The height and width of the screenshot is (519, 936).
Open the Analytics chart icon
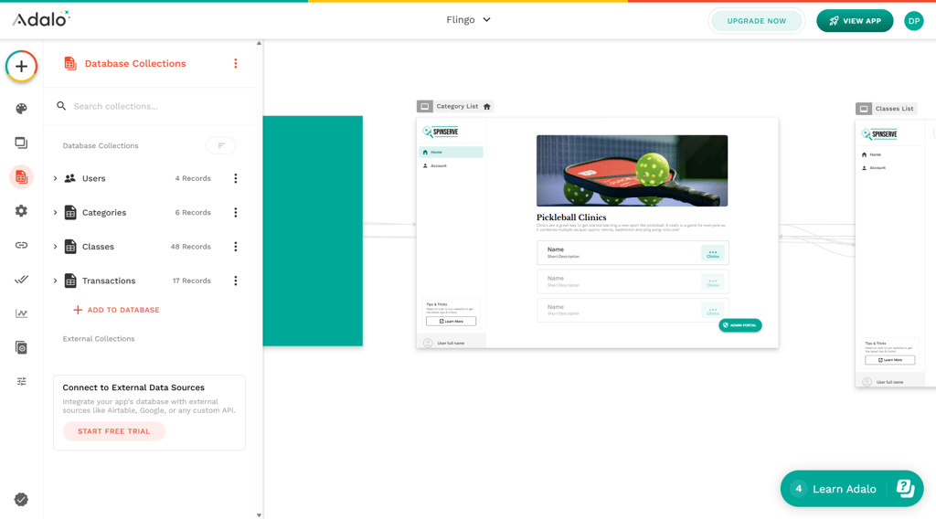click(22, 313)
